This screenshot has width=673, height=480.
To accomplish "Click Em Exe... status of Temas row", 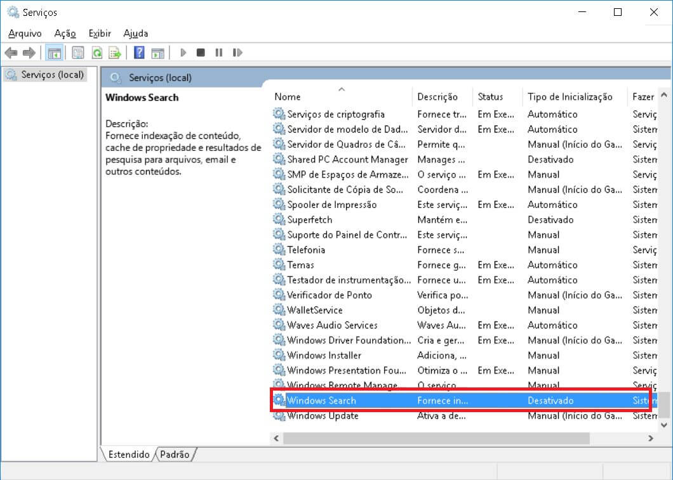I will click(x=496, y=264).
